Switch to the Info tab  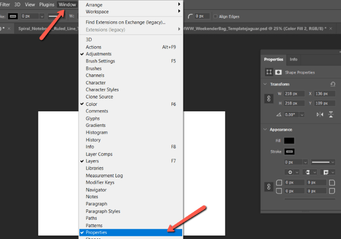point(293,59)
